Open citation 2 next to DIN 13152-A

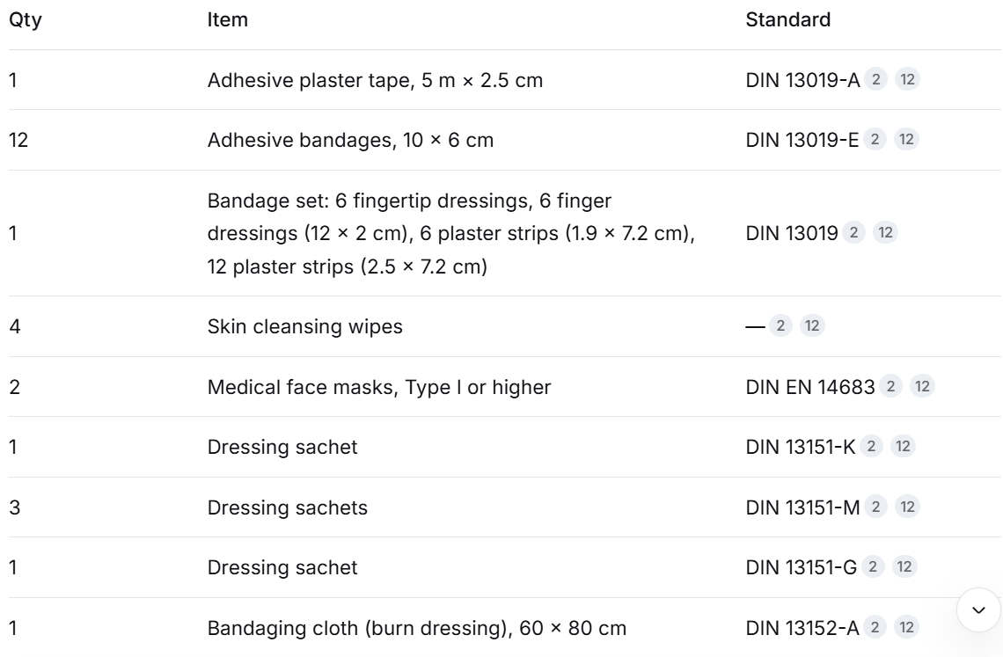pyautogui.click(x=875, y=627)
